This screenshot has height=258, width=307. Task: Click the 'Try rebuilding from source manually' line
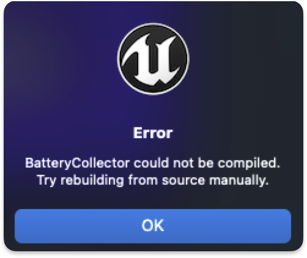tap(153, 180)
